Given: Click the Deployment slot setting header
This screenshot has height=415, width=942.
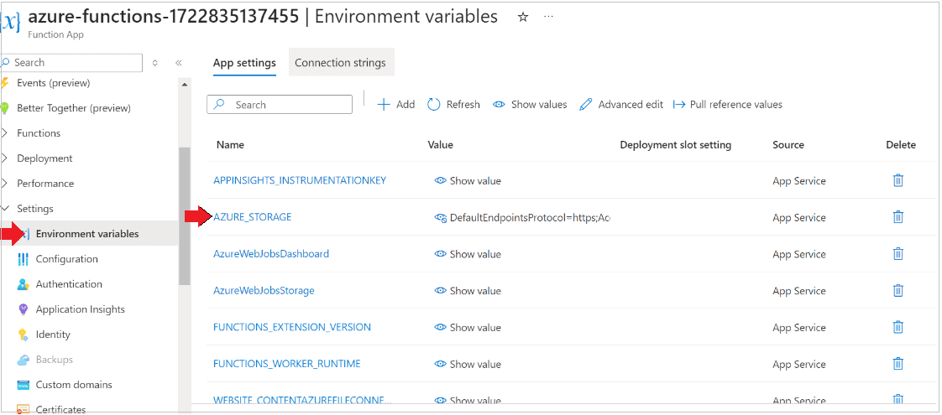Looking at the screenshot, I should 675,144.
